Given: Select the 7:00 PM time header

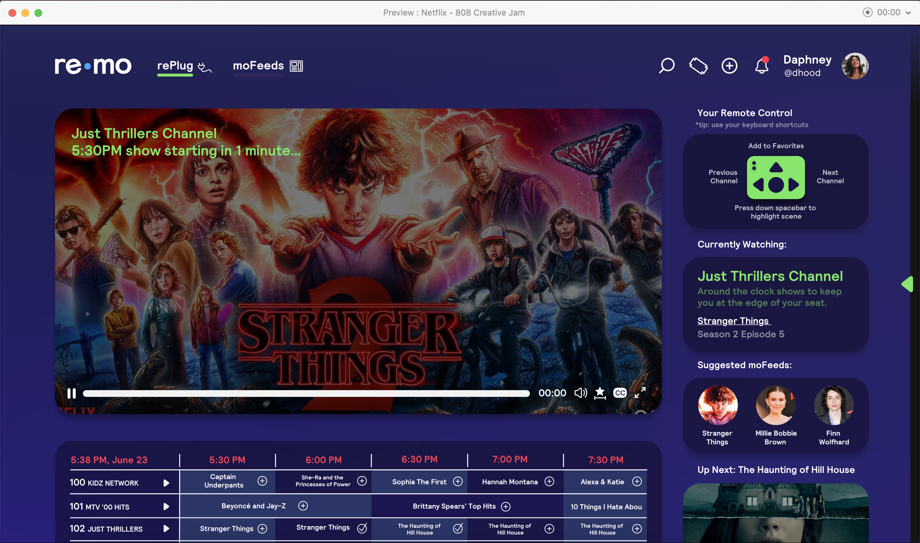Looking at the screenshot, I should pyautogui.click(x=510, y=460).
